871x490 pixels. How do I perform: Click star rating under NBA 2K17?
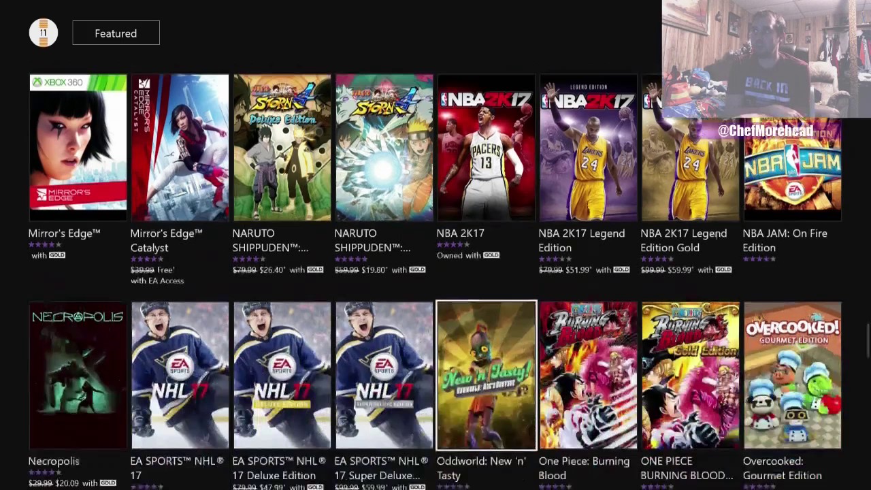point(453,245)
